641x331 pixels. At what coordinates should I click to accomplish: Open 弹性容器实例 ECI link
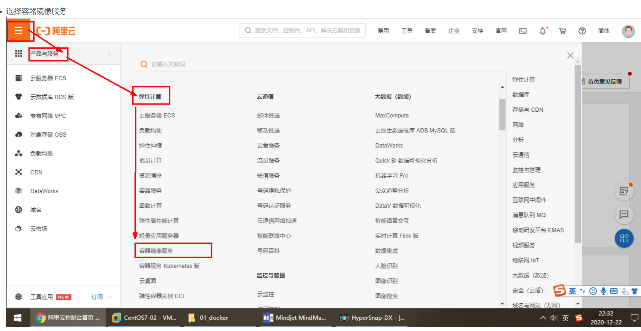162,296
